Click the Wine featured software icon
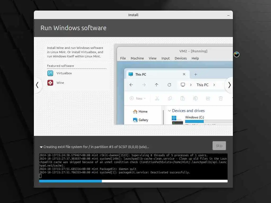 pyautogui.click(x=50, y=83)
